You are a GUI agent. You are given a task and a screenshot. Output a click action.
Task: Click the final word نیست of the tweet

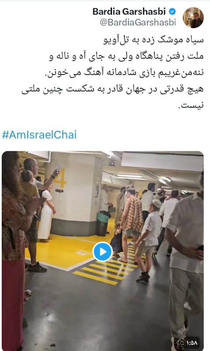191,106
